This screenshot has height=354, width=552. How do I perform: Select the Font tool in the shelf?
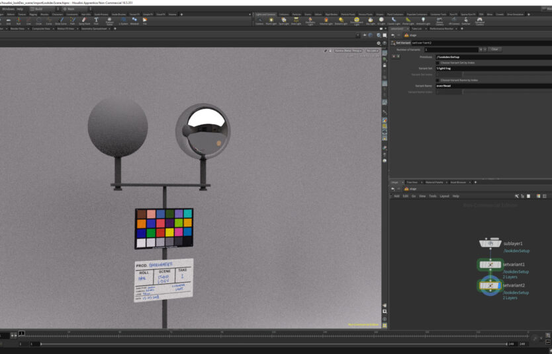pos(96,20)
